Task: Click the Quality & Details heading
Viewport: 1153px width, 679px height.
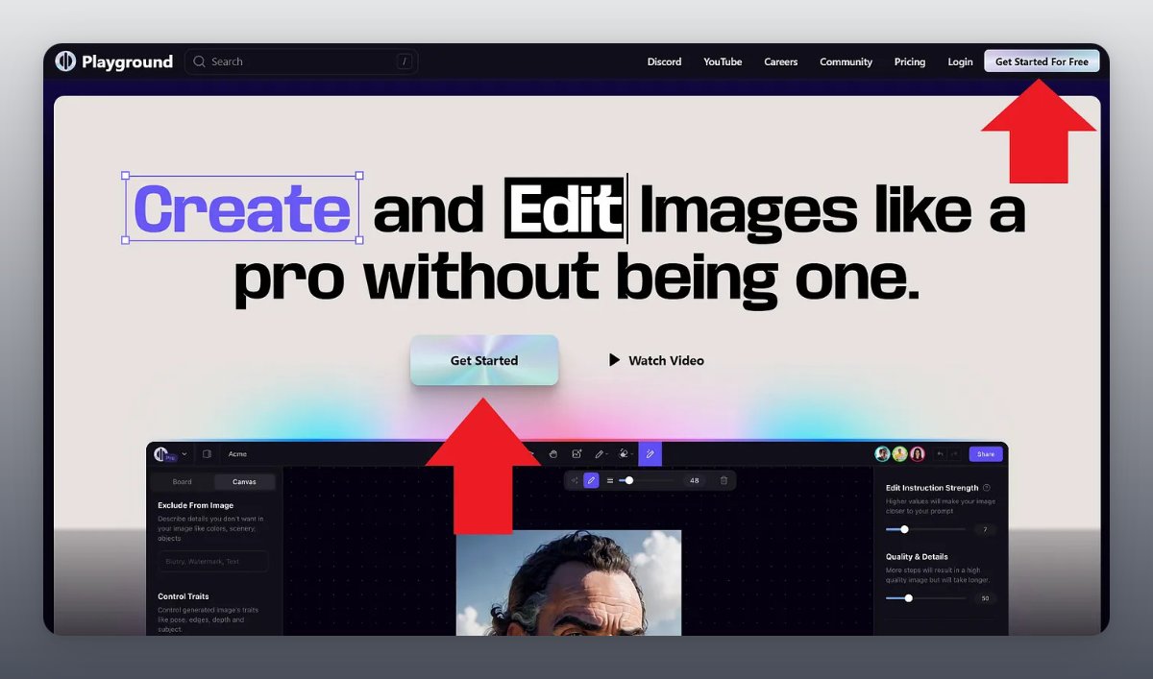Action: click(x=917, y=557)
